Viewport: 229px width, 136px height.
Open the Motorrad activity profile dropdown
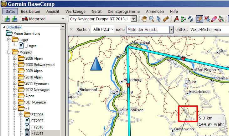pos(63,19)
